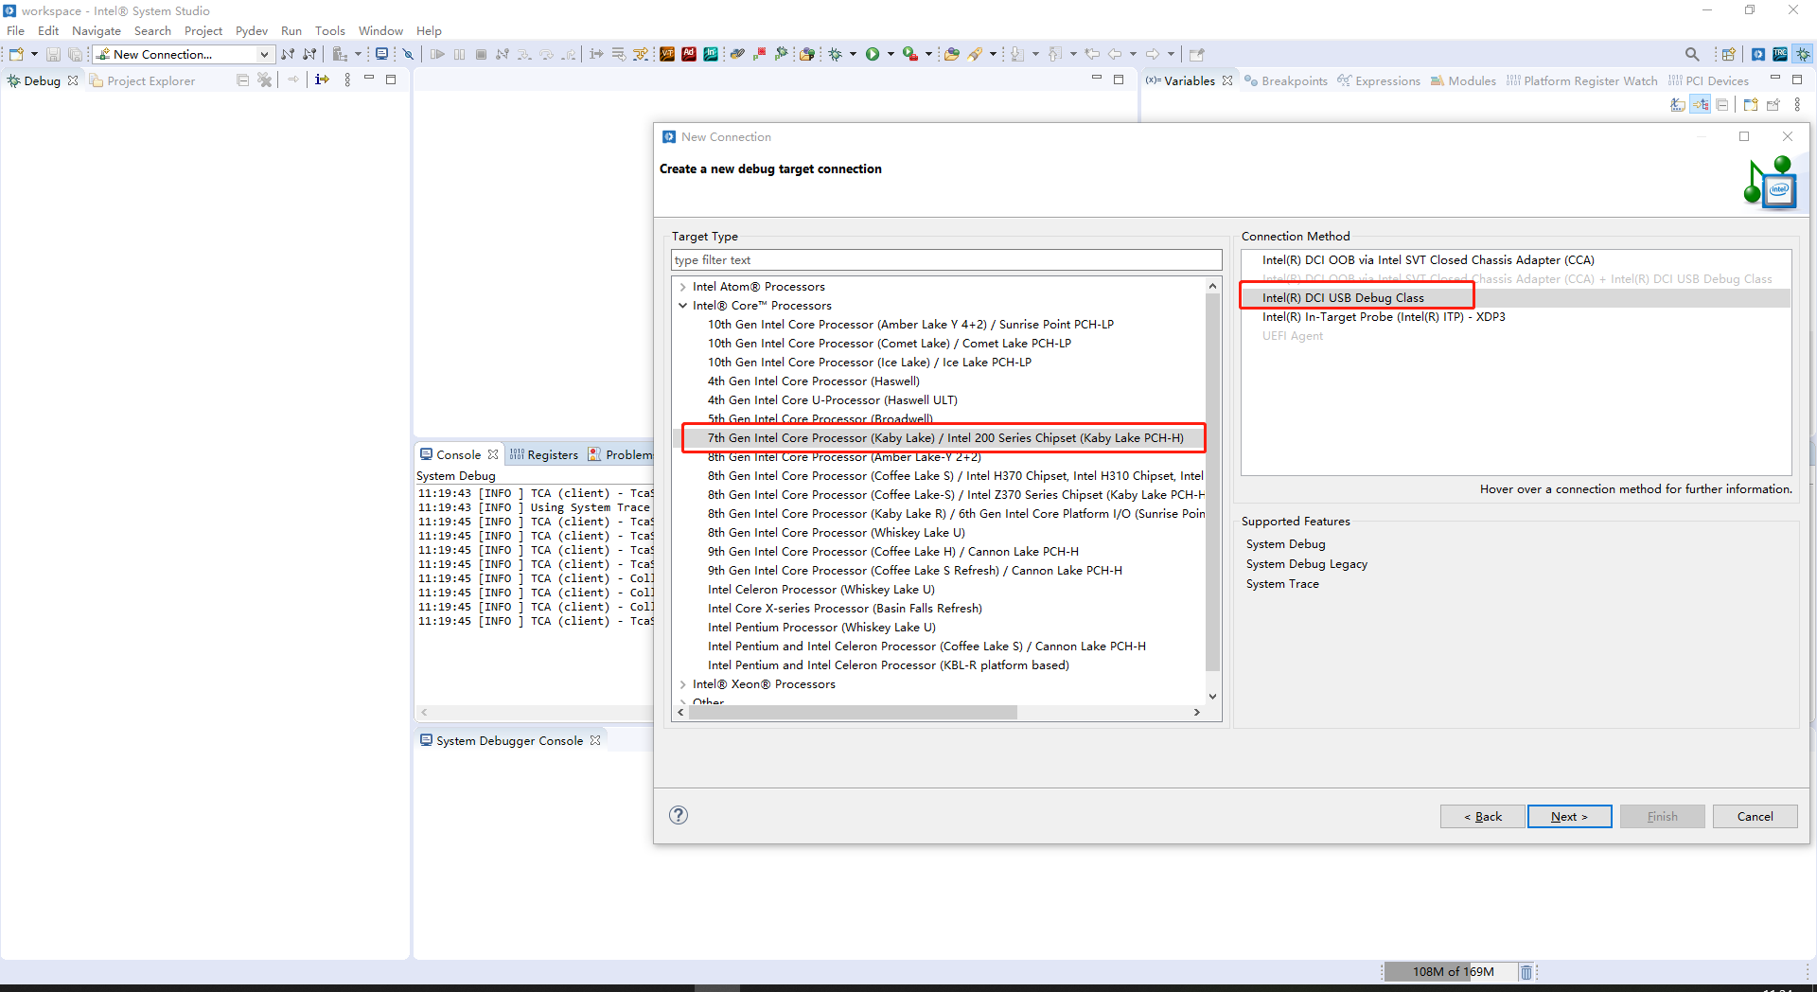The height and width of the screenshot is (992, 1817).
Task: Switch to the Registers tab
Action: 552,453
